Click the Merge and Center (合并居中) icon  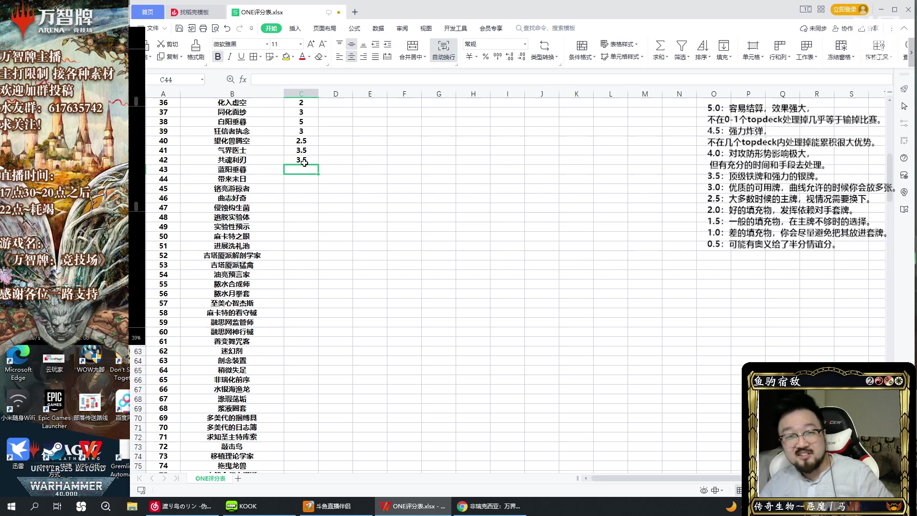click(x=412, y=45)
